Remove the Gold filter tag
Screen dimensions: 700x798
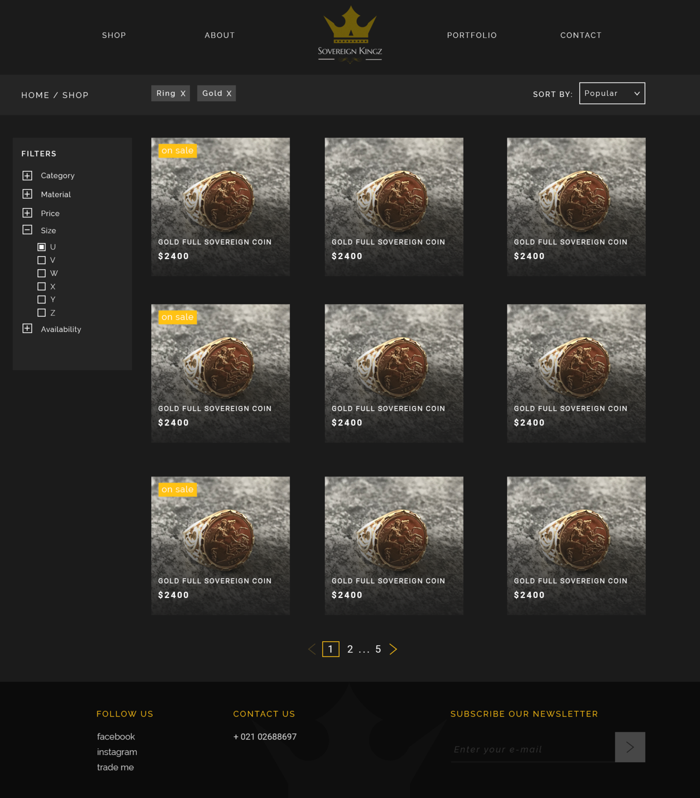tap(229, 94)
